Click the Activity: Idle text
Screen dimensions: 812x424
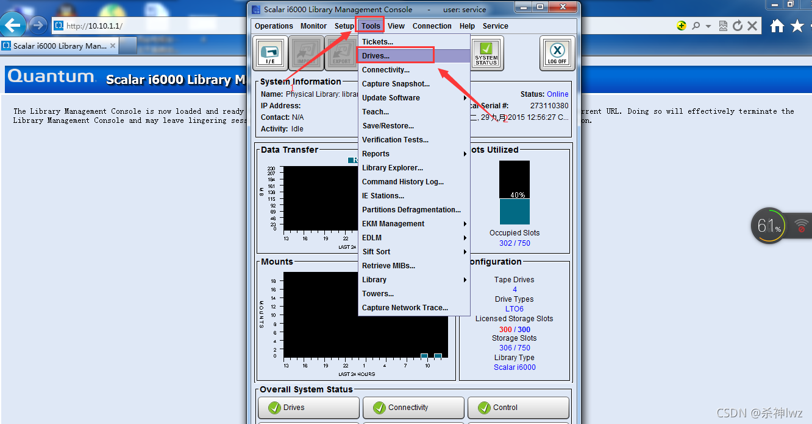click(282, 129)
